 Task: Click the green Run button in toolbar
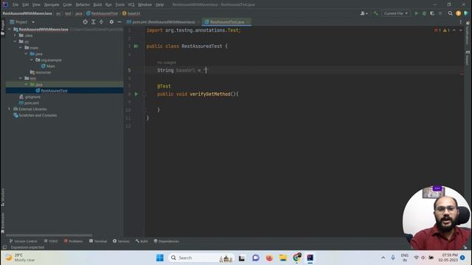point(416,13)
